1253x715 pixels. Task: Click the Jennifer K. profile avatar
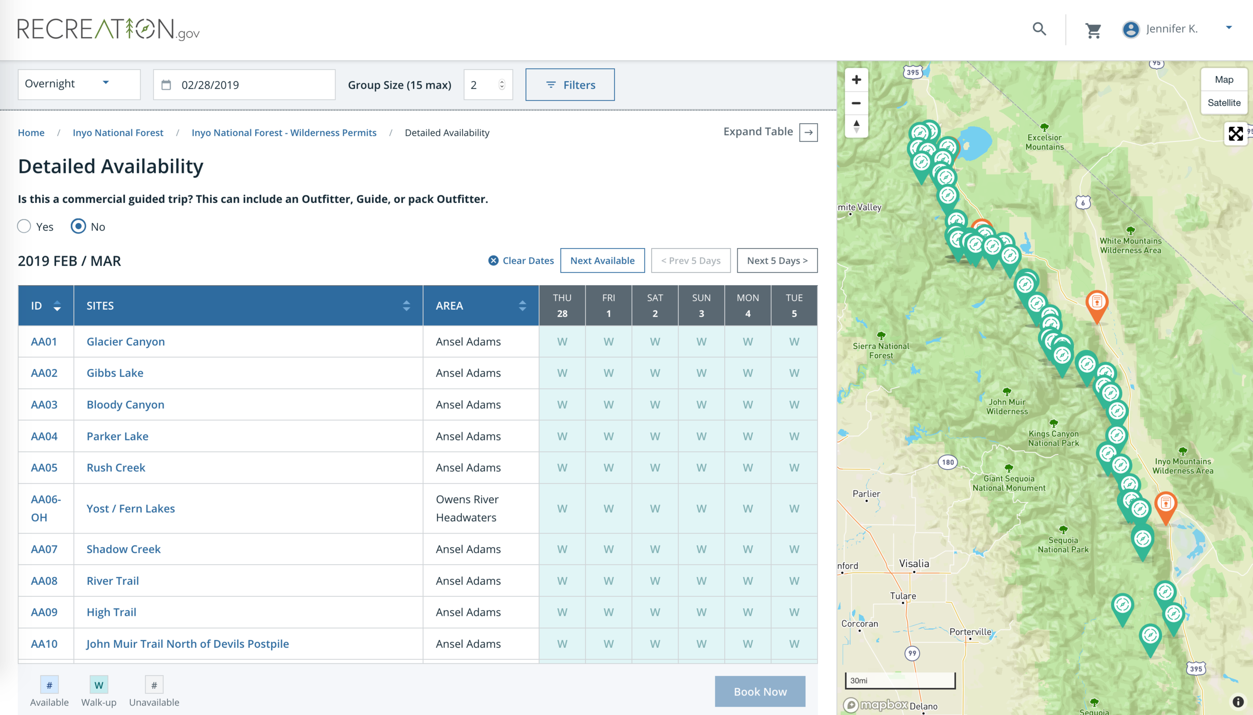(1131, 29)
